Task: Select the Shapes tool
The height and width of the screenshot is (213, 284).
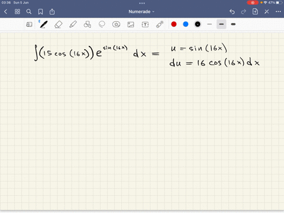Action: [88, 24]
